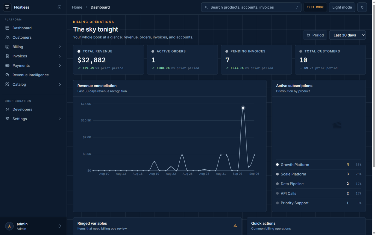Toggle the TEST MODE badge
The width and height of the screenshot is (376, 235).
(x=315, y=7)
